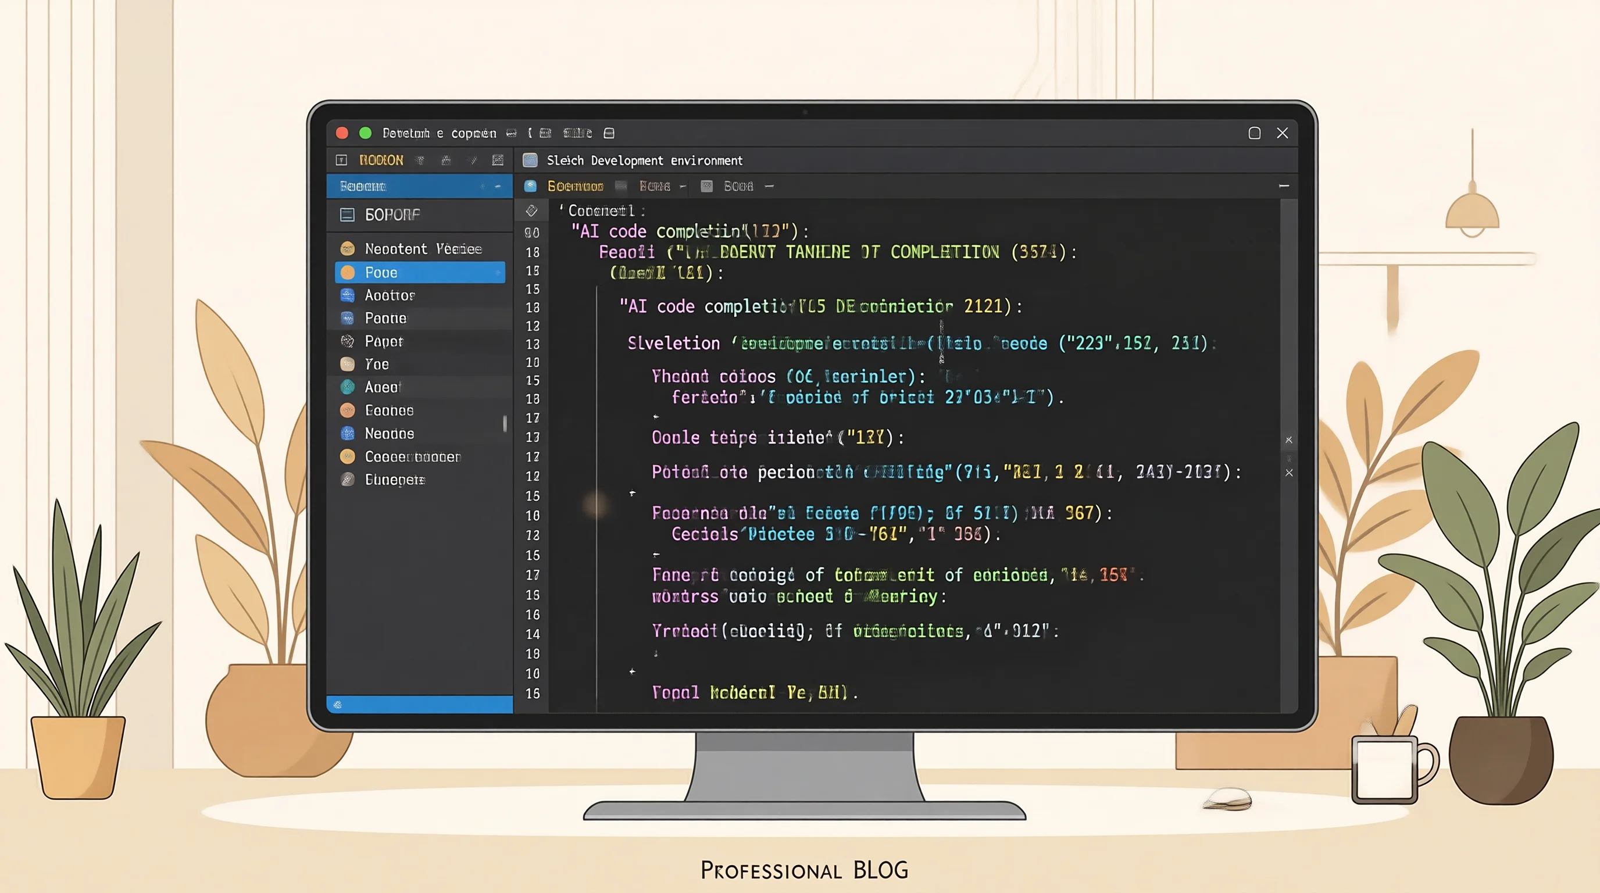Click the BOPORF section heading
Image resolution: width=1600 pixels, height=893 pixels.
[x=392, y=215]
